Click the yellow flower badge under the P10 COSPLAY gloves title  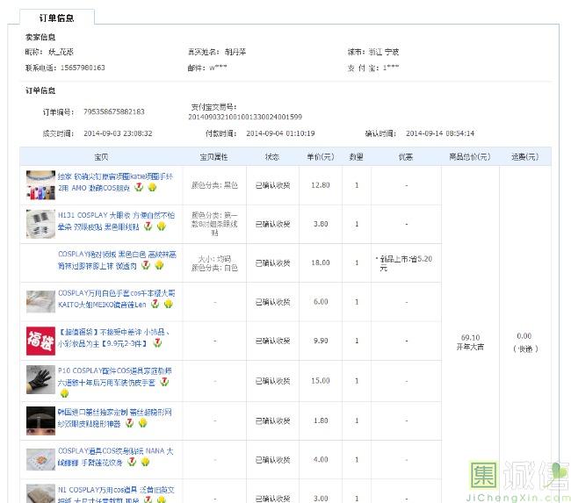64,393
